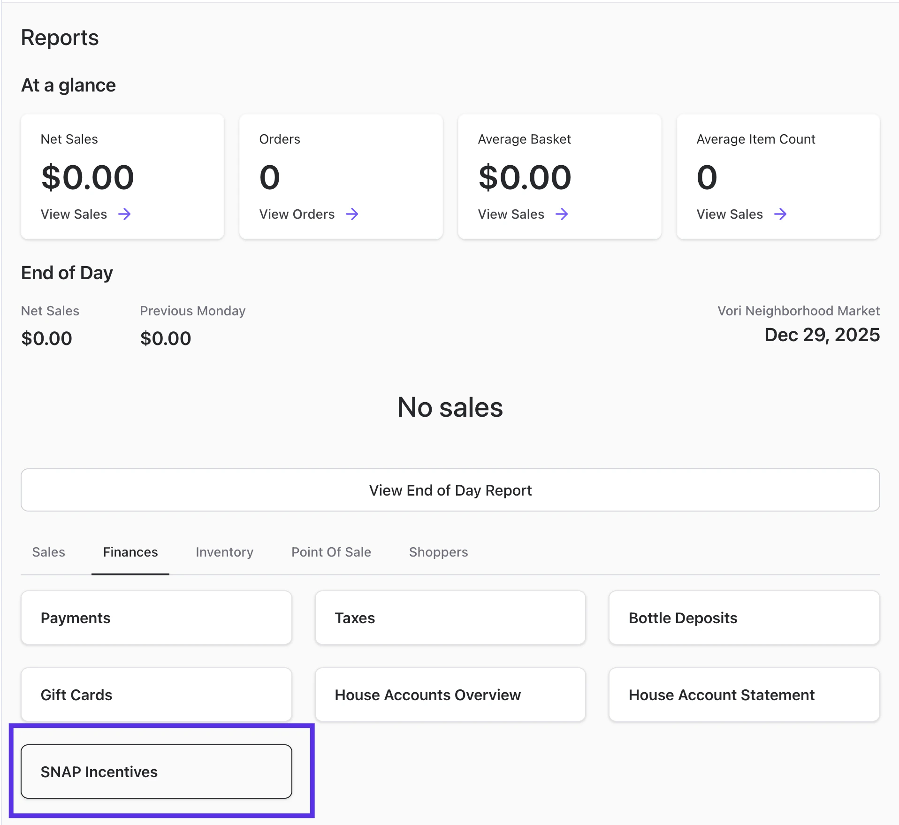Image resolution: width=899 pixels, height=825 pixels.
Task: Click the arrow under Average Basket card
Action: [x=562, y=214]
